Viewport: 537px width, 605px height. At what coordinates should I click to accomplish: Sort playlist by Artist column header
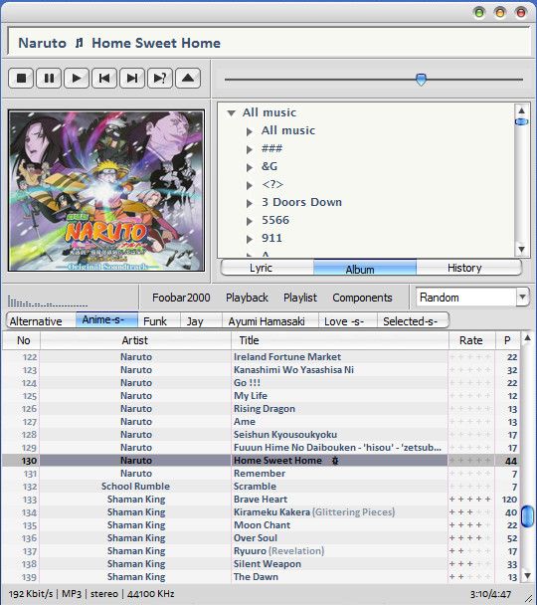[x=135, y=340]
